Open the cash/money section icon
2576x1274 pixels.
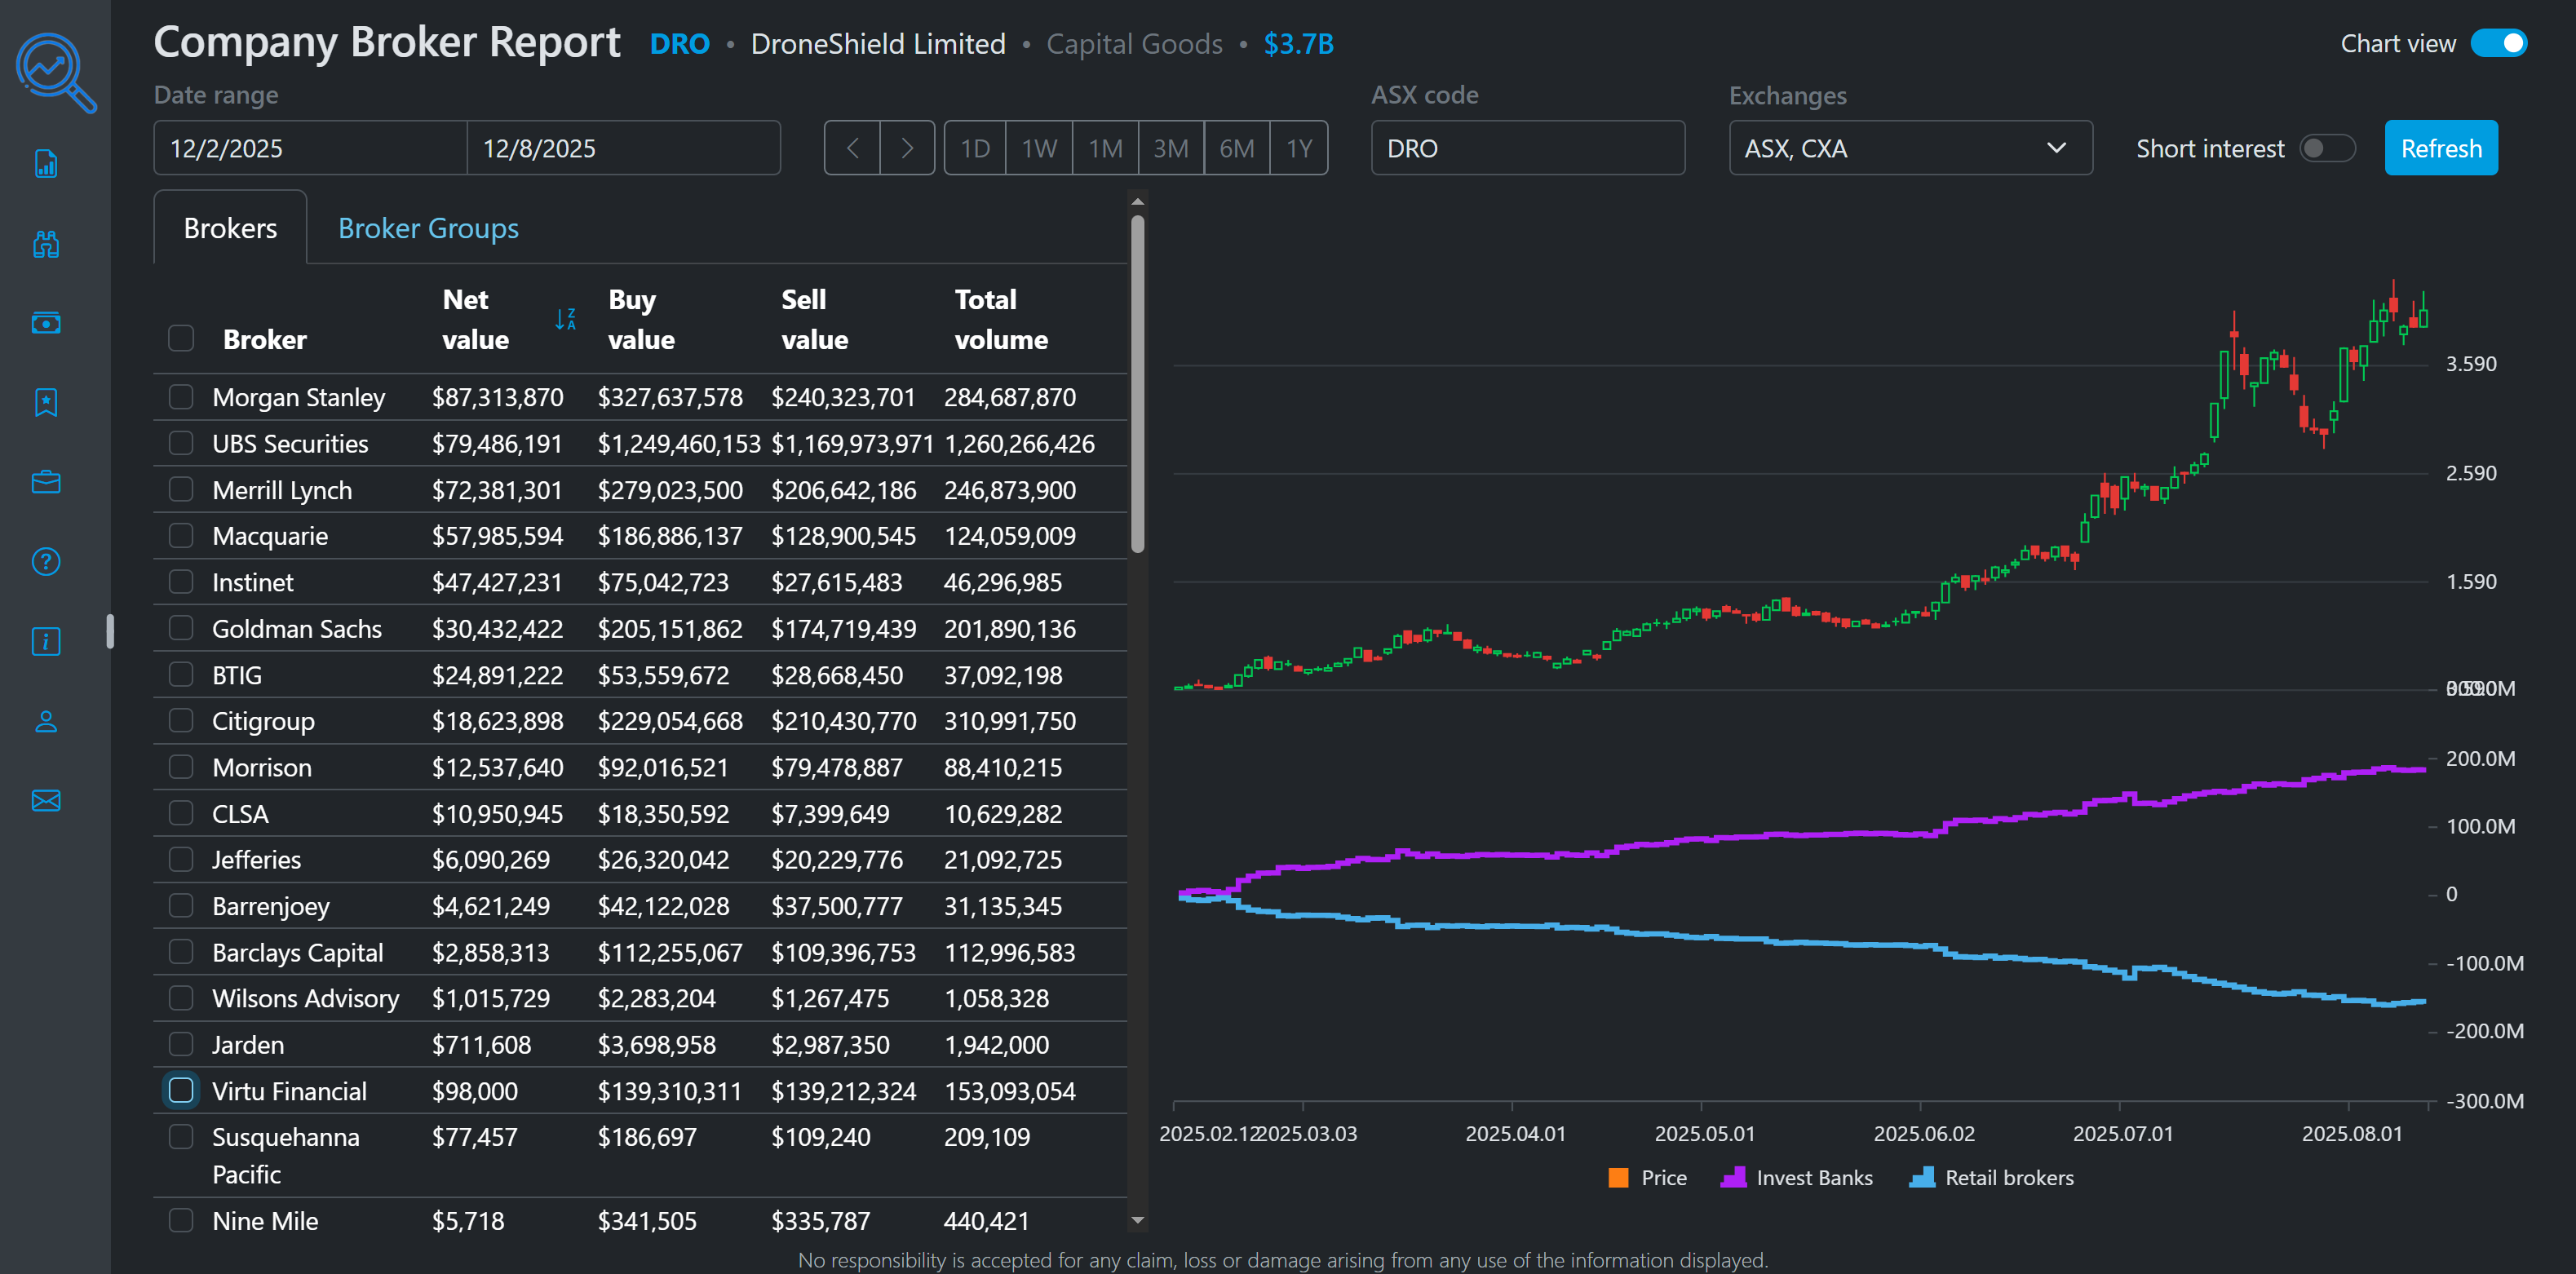click(x=46, y=323)
